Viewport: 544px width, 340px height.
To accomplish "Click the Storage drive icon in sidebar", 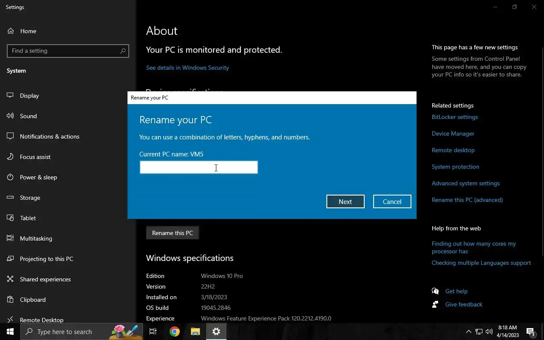I will [10, 198].
